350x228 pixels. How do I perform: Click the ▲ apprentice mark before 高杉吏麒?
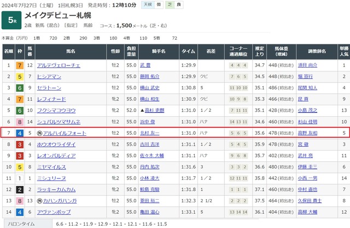pyautogui.click(x=142, y=110)
